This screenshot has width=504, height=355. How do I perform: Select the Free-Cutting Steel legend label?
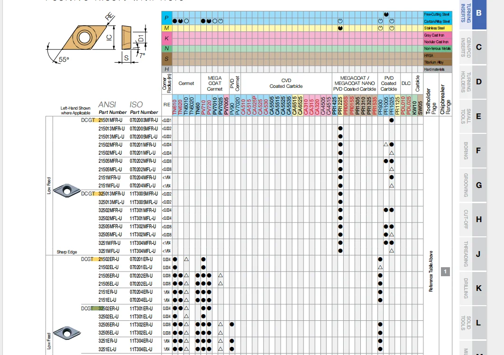coord(437,15)
